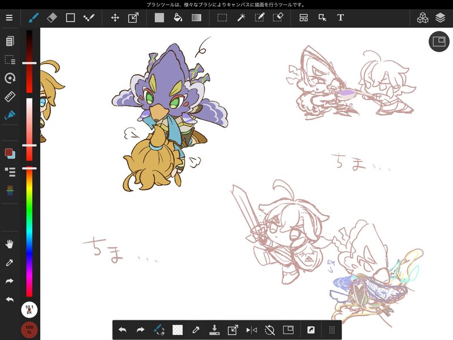Image resolution: width=453 pixels, height=340 pixels.
Task: Click the red saturation slider bar
Action: 29,62
